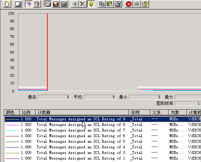Switch to the View Histogram display

tap(56, 4)
